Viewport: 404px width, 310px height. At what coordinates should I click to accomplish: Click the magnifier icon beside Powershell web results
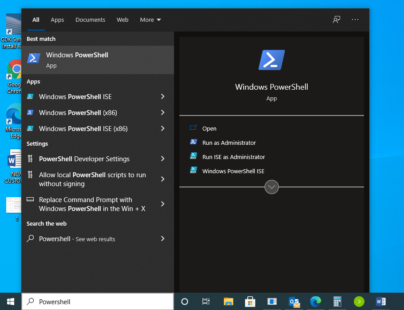pyautogui.click(x=30, y=238)
